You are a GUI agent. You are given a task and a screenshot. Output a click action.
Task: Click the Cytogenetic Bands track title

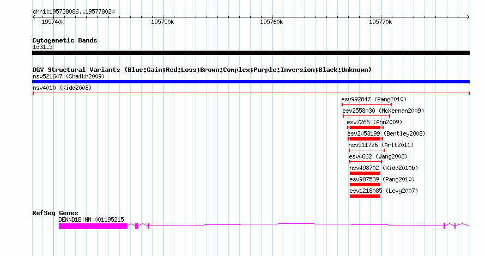pyautogui.click(x=65, y=40)
